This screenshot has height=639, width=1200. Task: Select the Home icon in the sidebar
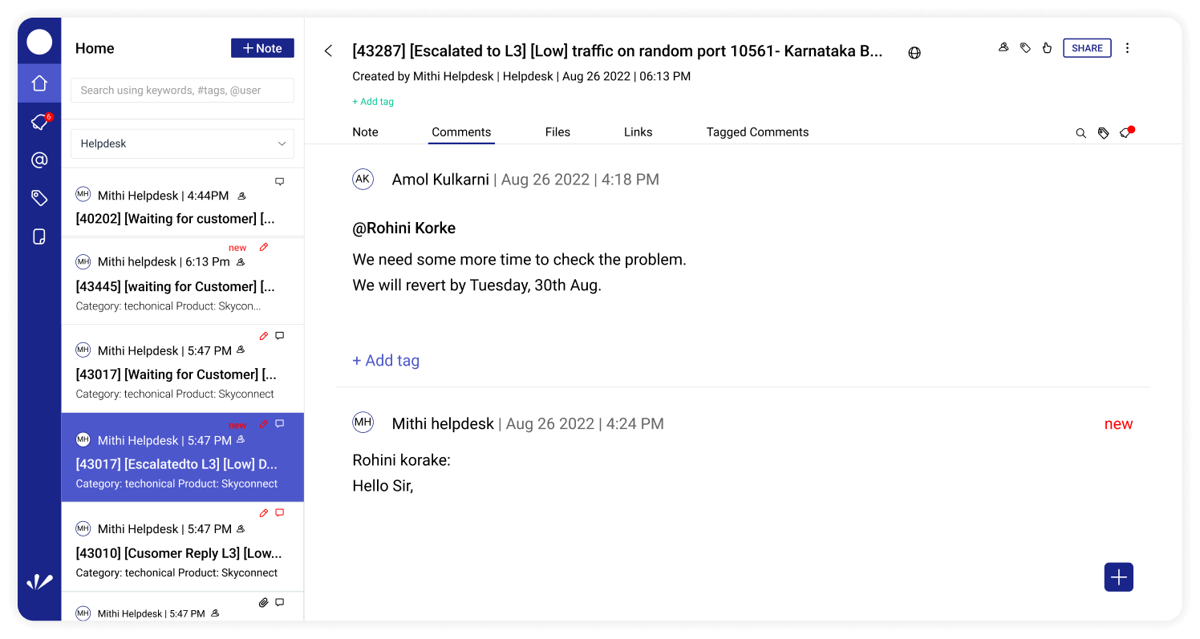(x=39, y=83)
